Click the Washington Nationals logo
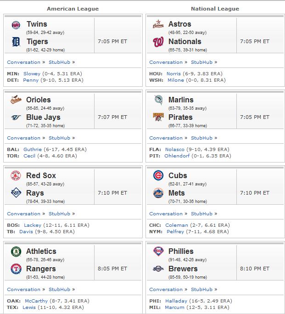 (158, 42)
